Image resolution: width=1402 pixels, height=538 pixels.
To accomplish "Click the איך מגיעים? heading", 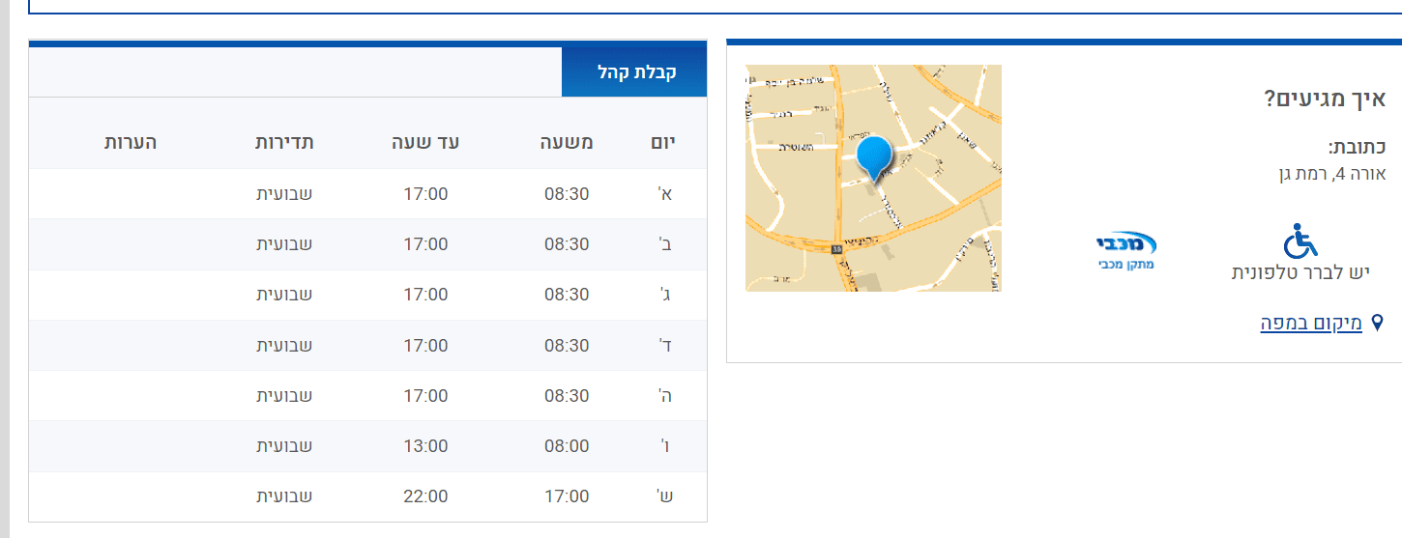I will 1325,99.
